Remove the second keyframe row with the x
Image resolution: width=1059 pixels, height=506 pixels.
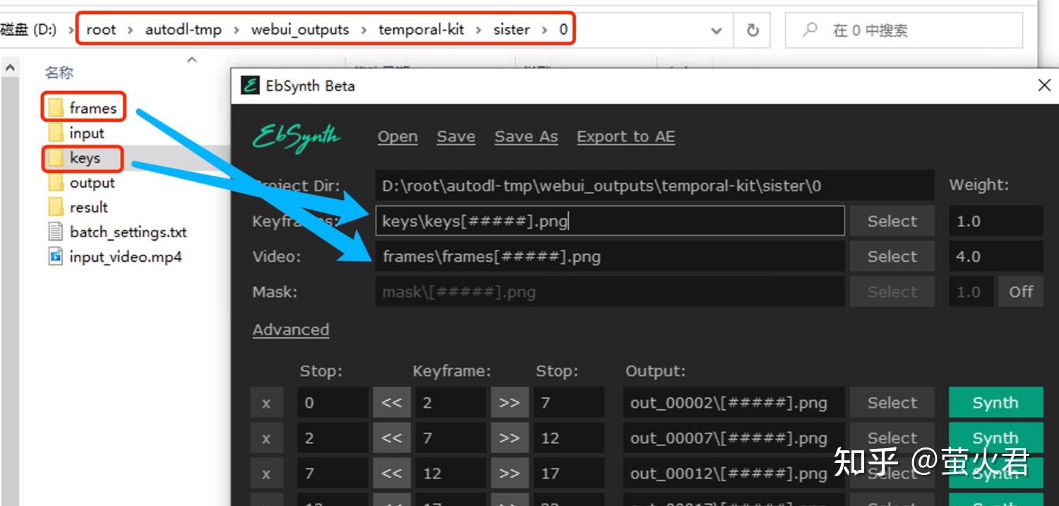266,438
